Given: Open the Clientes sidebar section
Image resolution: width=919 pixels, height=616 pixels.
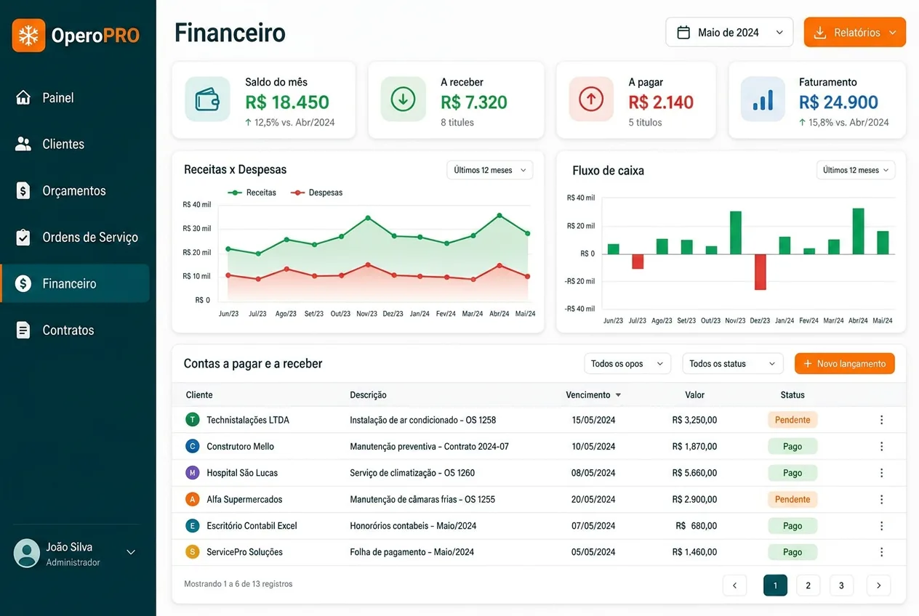Looking at the screenshot, I should coord(76,144).
